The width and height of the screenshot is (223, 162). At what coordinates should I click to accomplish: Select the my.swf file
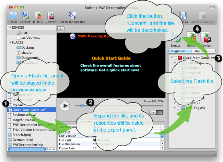(x=32, y=105)
